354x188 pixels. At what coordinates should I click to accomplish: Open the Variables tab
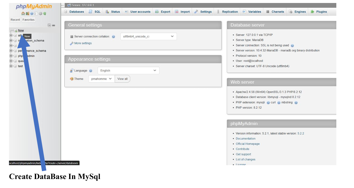click(252, 12)
